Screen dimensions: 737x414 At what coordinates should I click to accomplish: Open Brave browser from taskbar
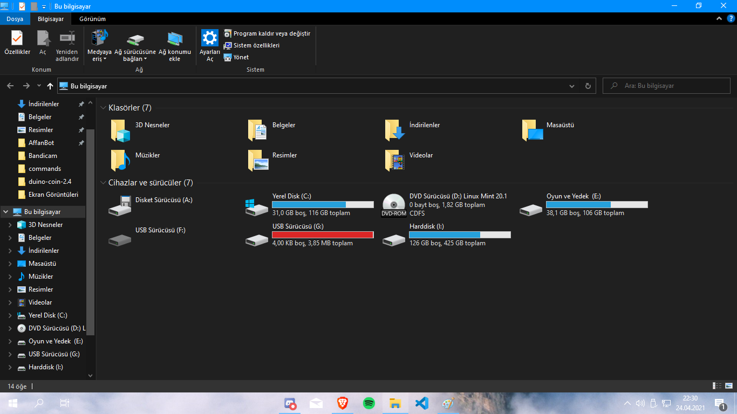(343, 403)
